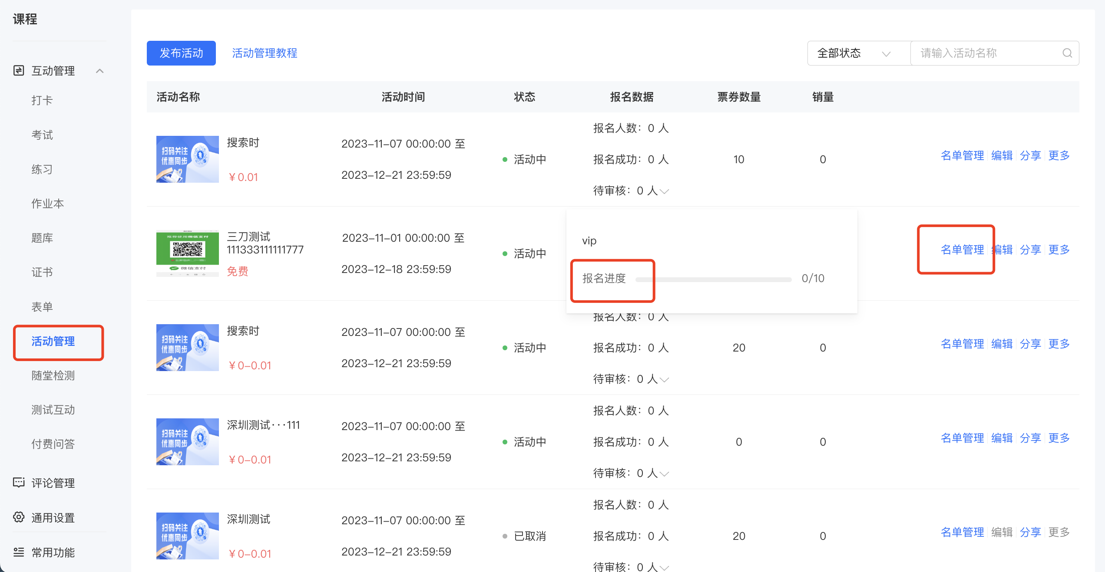Image resolution: width=1105 pixels, height=572 pixels.
Task: Click 名单管理 for 三刀测试 activity
Action: [x=962, y=250]
